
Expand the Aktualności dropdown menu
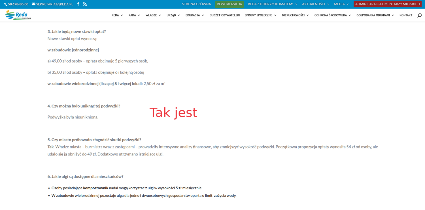(x=315, y=4)
